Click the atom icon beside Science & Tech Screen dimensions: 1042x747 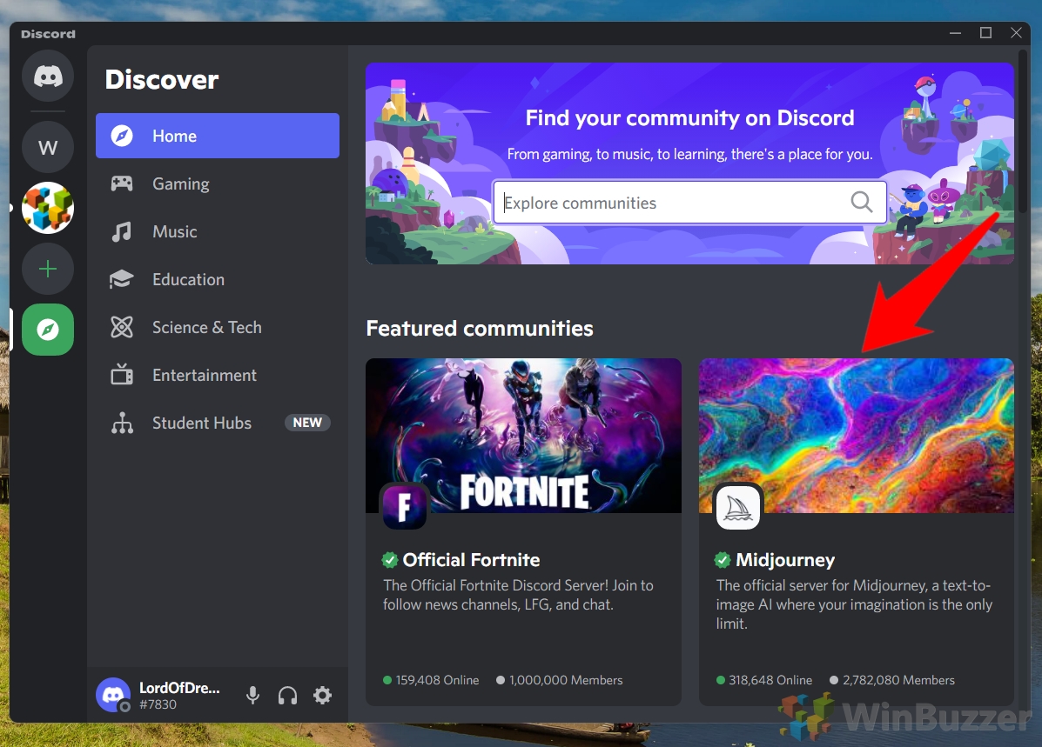(x=122, y=327)
